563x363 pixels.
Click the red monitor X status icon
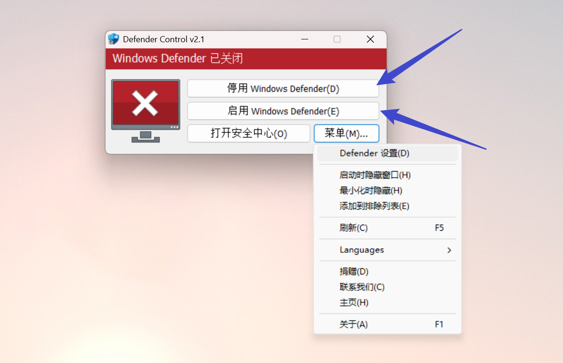(145, 111)
